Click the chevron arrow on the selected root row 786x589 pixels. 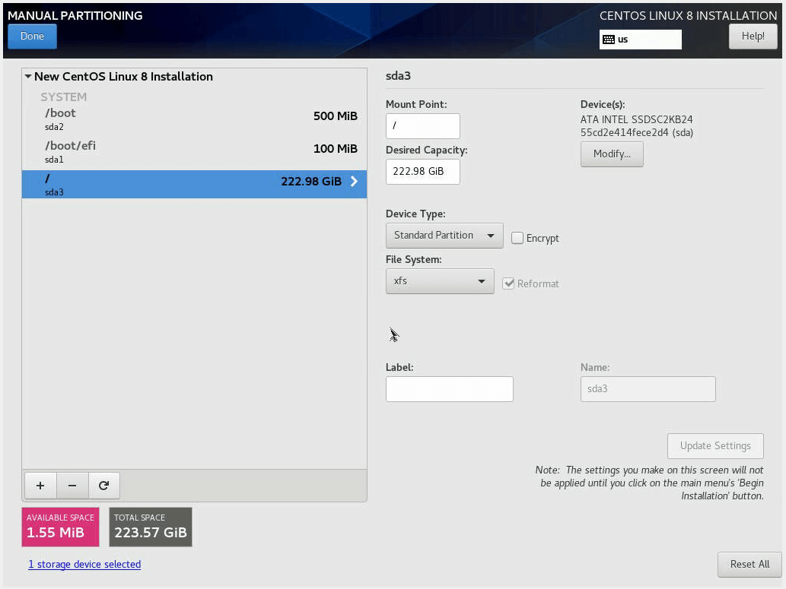coord(354,182)
